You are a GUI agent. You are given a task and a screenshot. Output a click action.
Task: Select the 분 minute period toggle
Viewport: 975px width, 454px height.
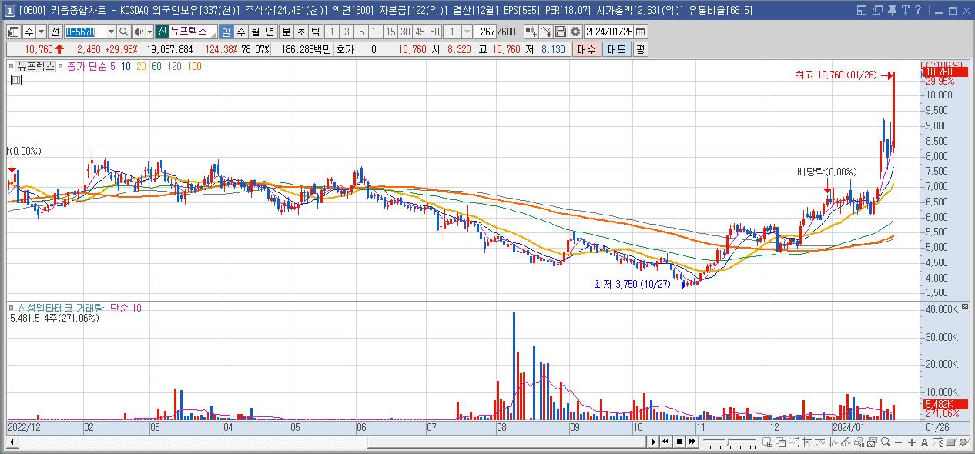click(286, 32)
